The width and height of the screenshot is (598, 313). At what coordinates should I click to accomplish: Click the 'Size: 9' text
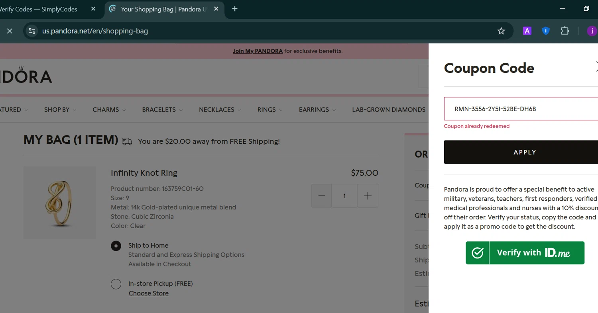[x=120, y=198]
